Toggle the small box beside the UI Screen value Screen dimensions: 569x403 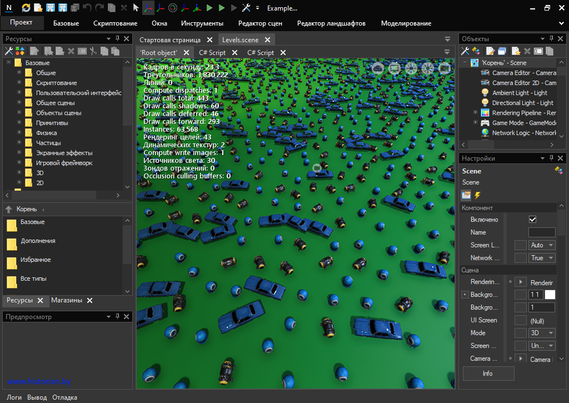pyautogui.click(x=520, y=320)
